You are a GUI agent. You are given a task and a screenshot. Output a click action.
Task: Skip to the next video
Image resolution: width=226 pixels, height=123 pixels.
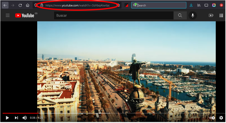[x=16, y=118]
